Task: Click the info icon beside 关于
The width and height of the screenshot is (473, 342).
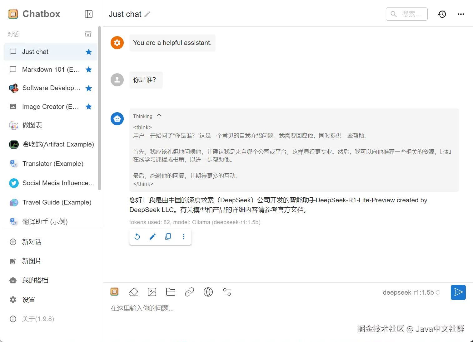Action: 13,319
